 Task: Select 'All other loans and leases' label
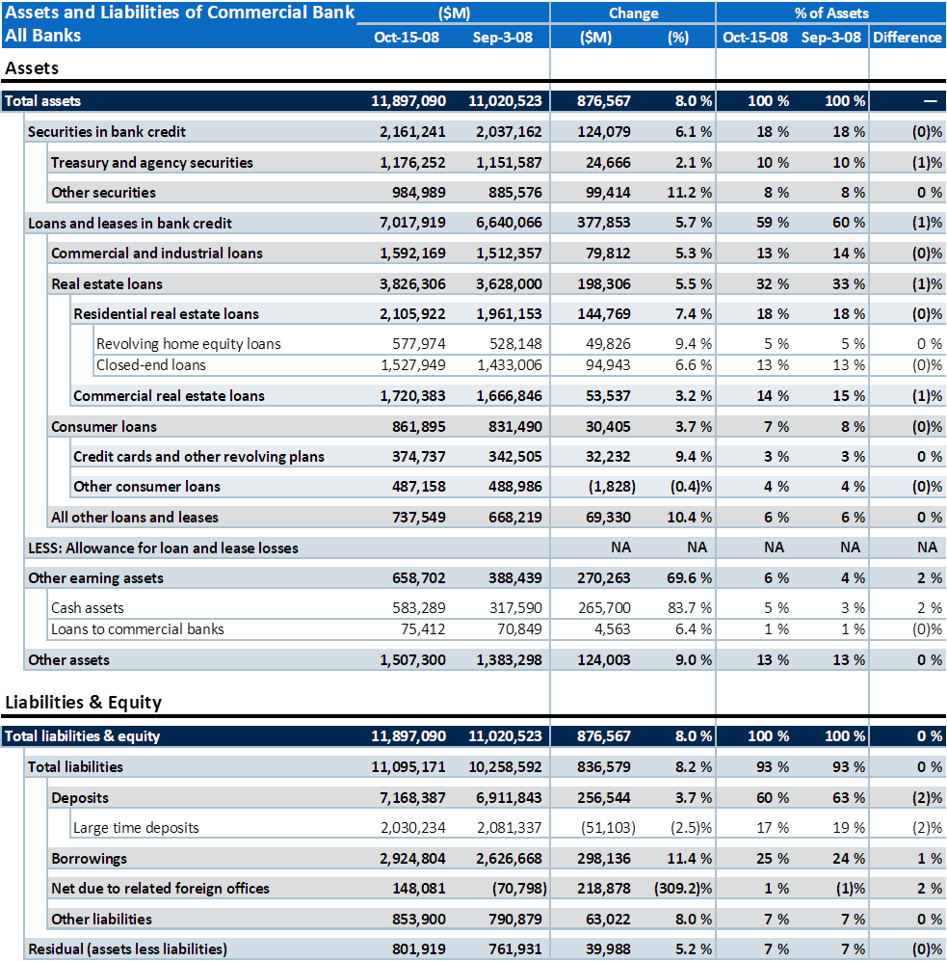135,518
